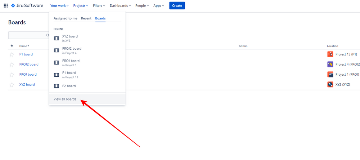Open the P1 board link in table
The width and height of the screenshot is (360, 160).
26,54
